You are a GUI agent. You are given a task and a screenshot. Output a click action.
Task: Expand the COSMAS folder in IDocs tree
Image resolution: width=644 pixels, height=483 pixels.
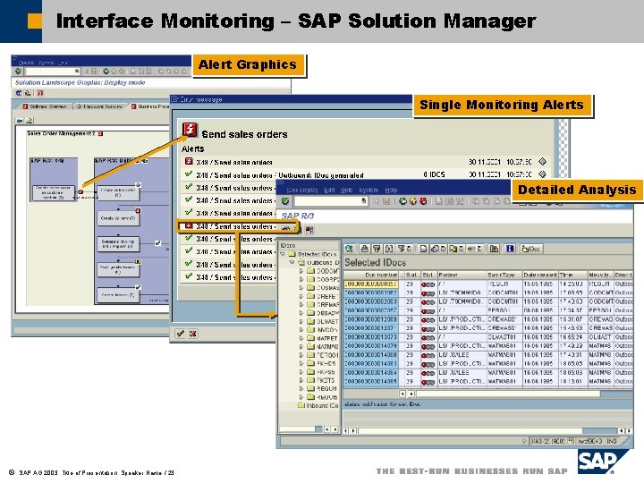301,287
